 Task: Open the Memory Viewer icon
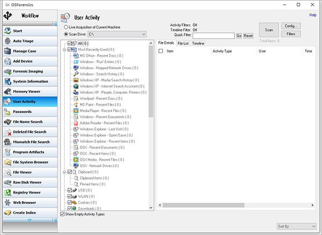[8, 91]
